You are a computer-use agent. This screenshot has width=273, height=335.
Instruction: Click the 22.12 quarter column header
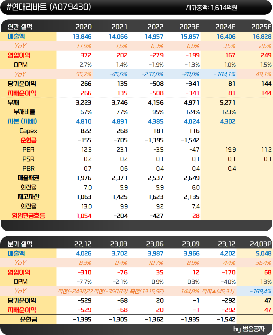pos(83,244)
